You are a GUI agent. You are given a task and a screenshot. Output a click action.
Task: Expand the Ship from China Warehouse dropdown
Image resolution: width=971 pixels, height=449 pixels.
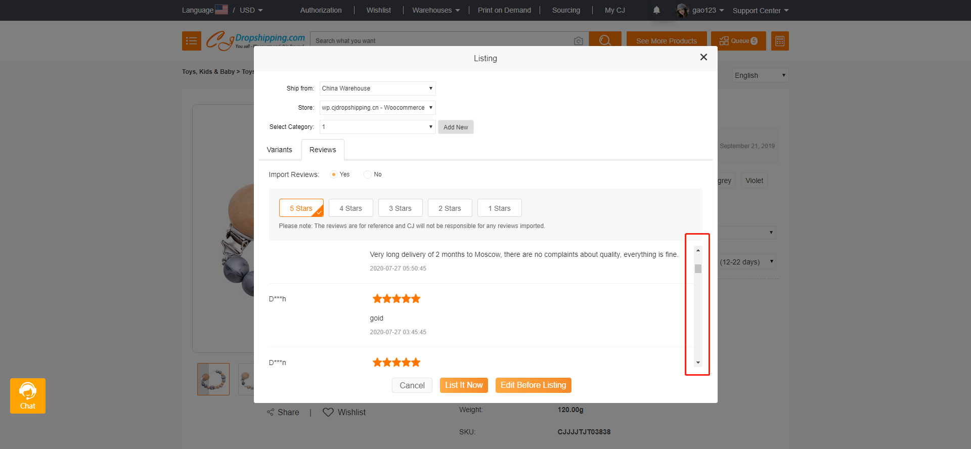377,88
